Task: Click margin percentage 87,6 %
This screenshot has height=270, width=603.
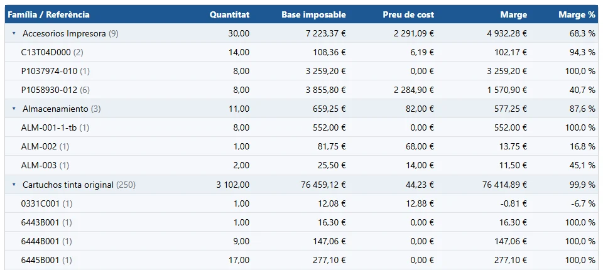Action: [582, 109]
